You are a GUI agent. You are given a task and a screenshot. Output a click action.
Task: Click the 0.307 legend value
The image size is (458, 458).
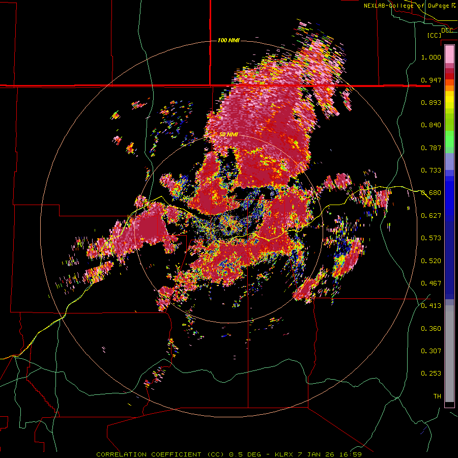pos(431,351)
